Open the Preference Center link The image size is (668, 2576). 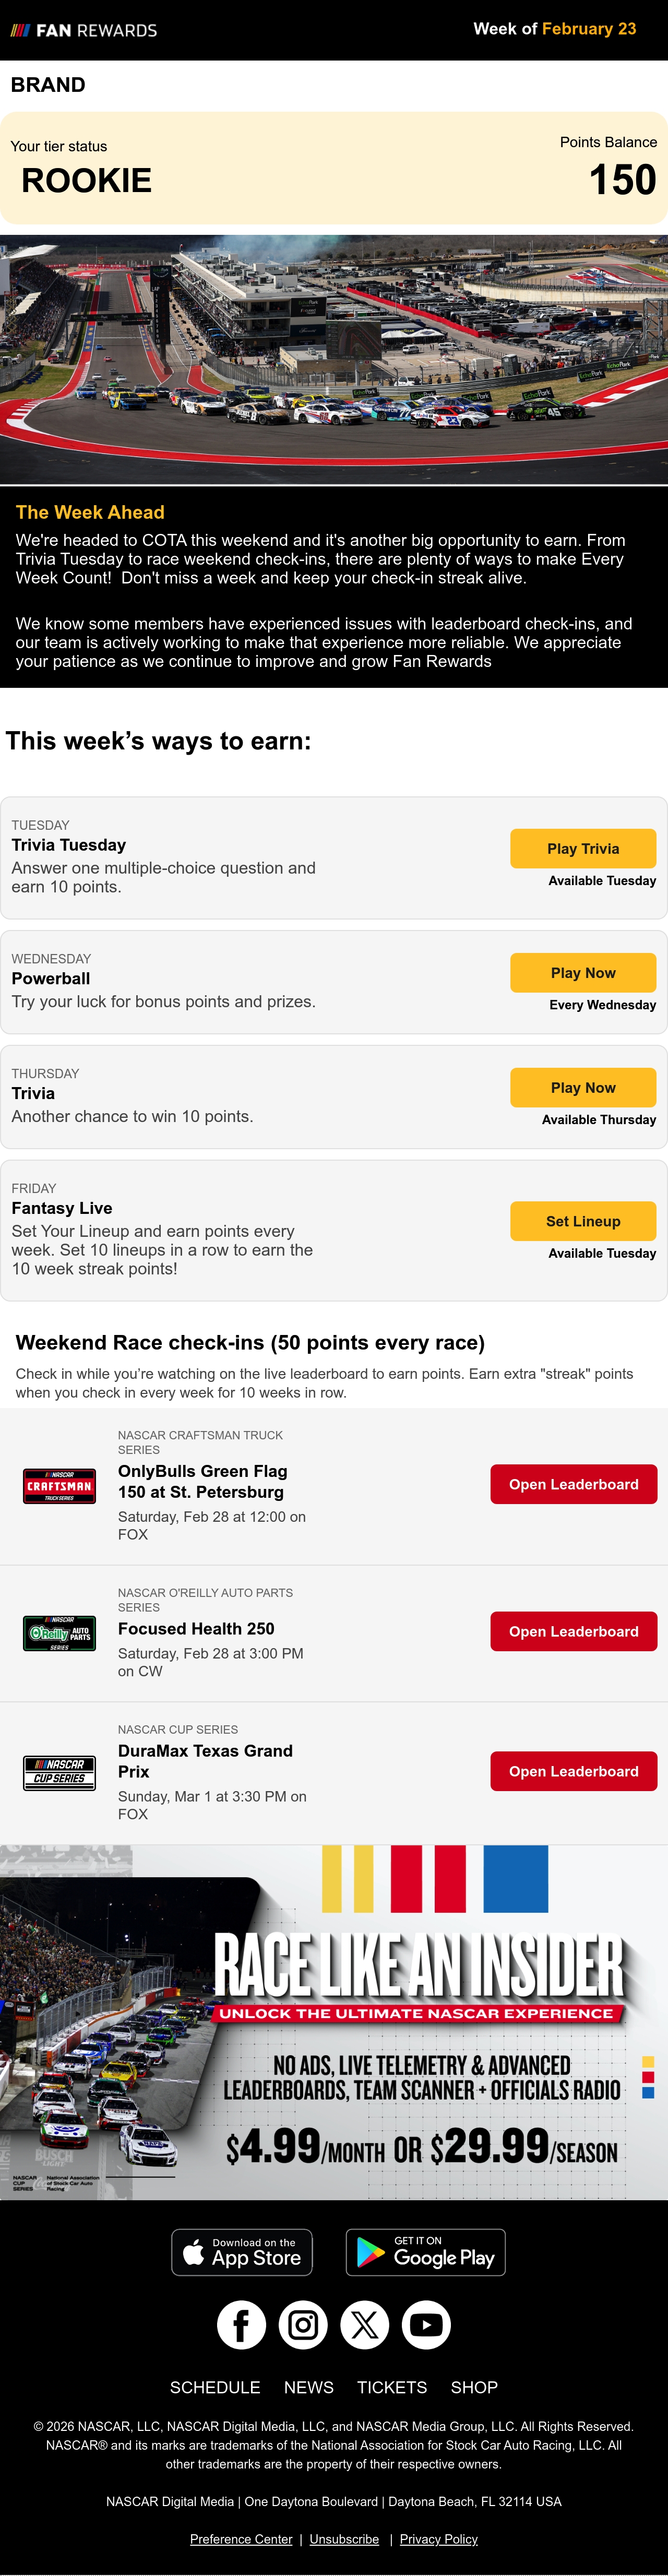pos(241,2539)
